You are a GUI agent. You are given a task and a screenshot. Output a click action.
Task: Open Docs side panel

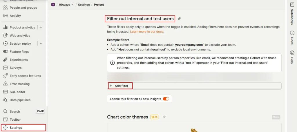click(x=292, y=37)
